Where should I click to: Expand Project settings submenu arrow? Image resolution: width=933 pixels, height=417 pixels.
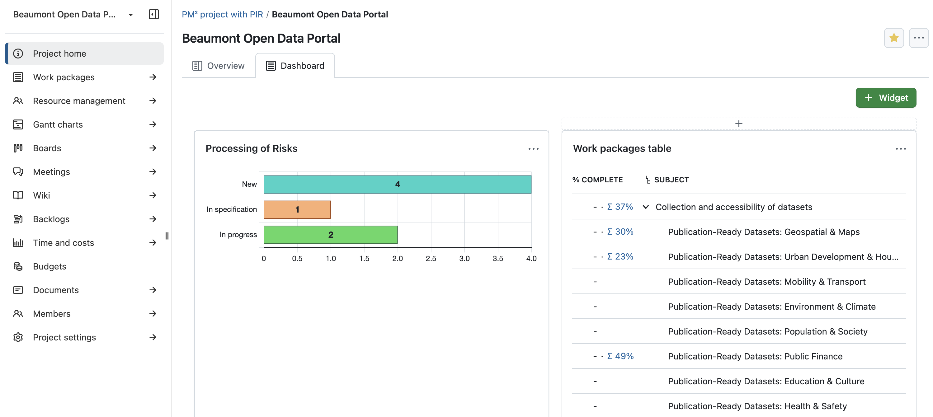click(x=153, y=337)
